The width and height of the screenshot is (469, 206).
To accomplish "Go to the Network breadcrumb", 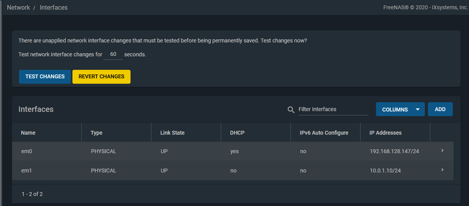I will [x=18, y=7].
